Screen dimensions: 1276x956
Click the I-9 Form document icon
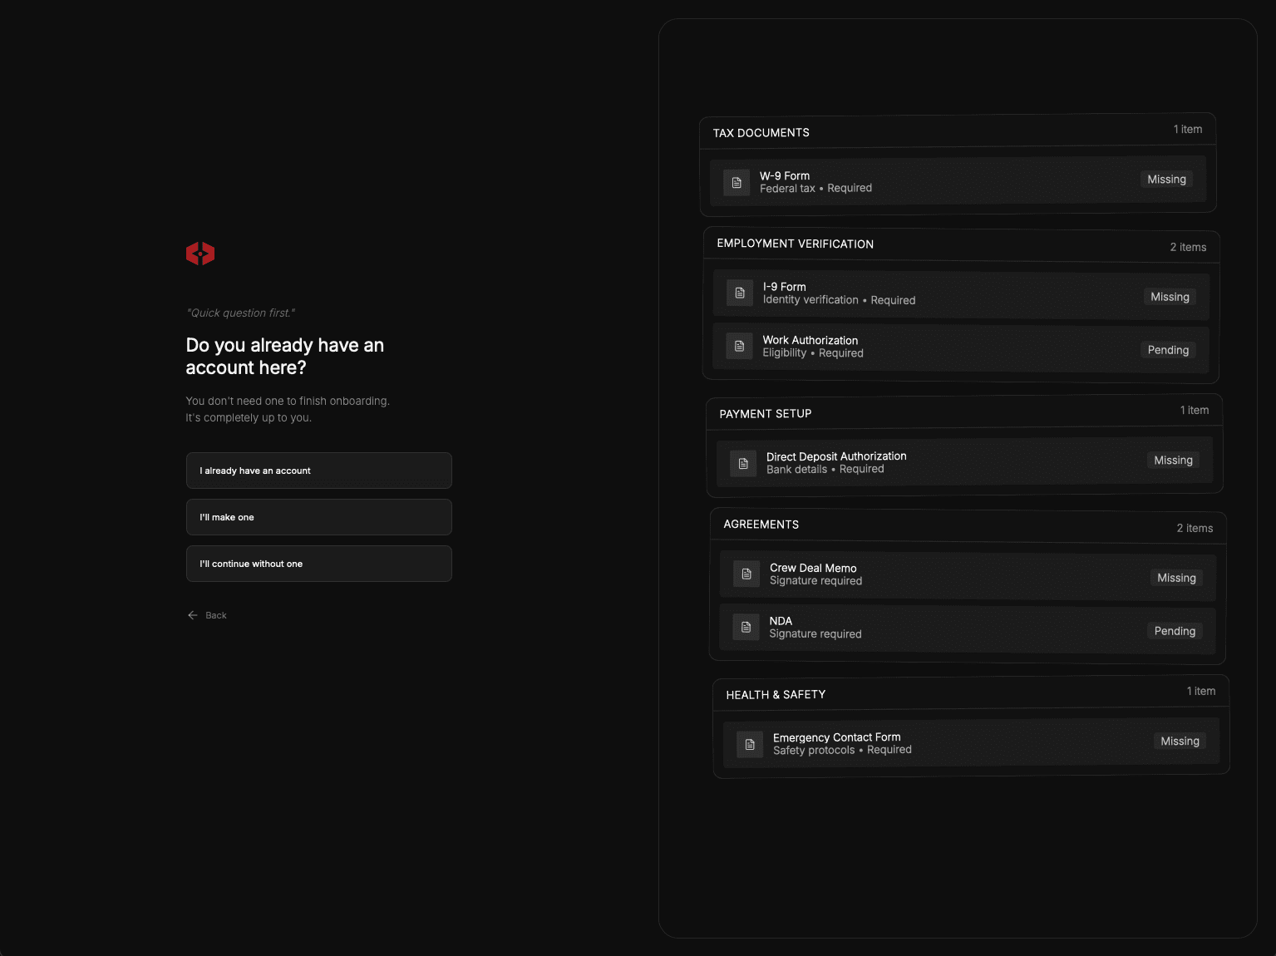coord(740,293)
